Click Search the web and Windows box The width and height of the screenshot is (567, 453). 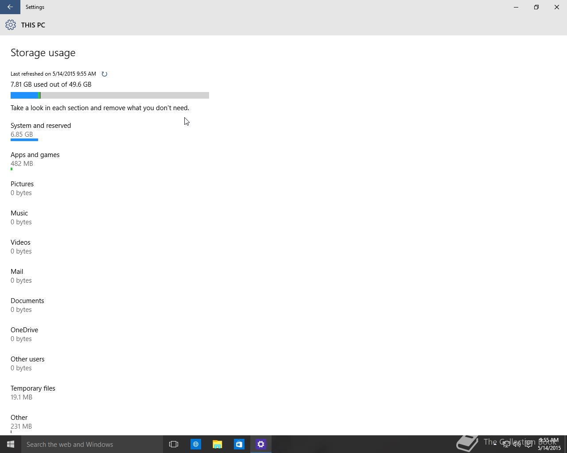click(92, 444)
